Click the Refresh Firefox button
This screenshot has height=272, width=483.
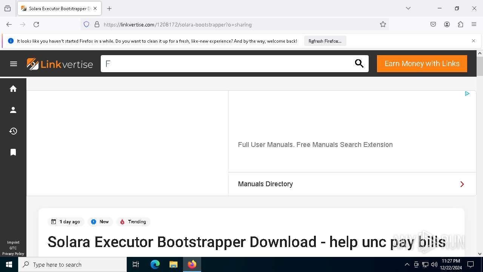pos(325,41)
